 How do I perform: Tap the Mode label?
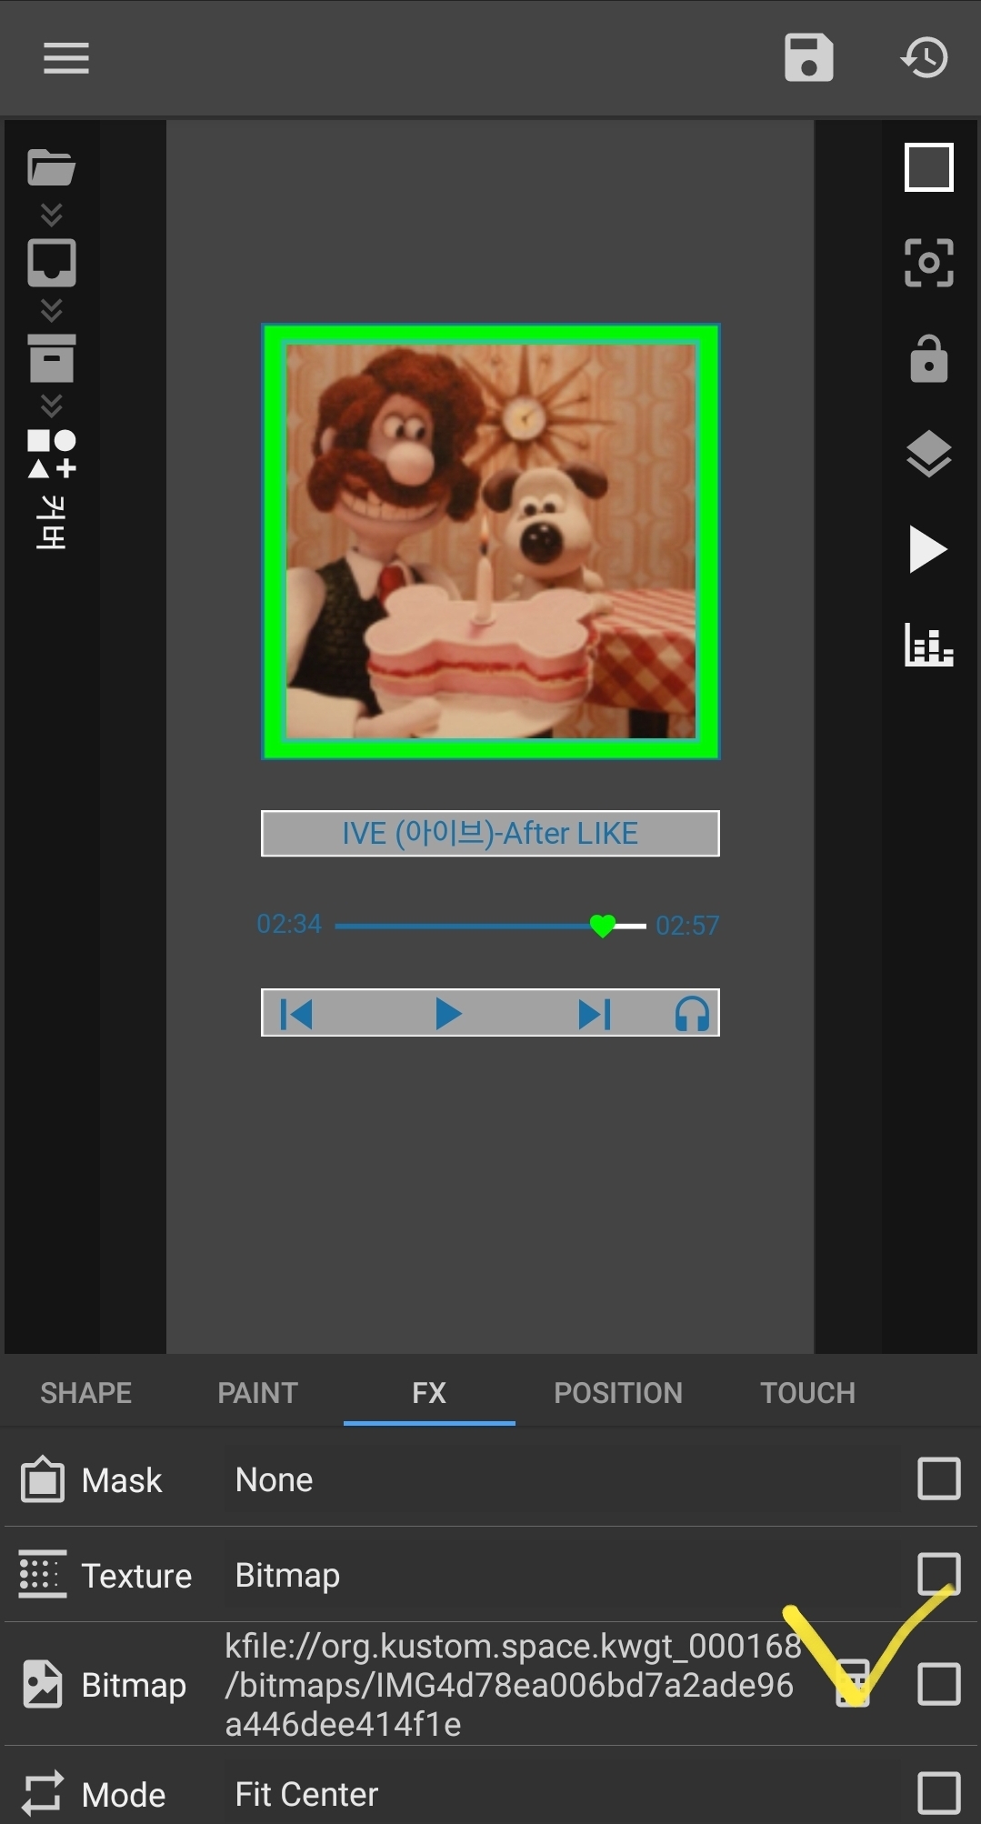(124, 1794)
